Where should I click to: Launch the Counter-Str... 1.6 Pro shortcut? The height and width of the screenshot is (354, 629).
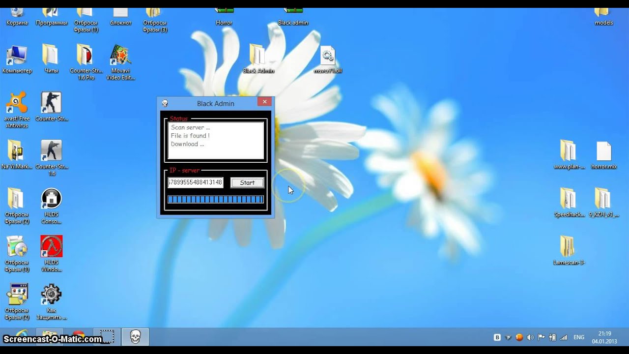[x=86, y=62]
